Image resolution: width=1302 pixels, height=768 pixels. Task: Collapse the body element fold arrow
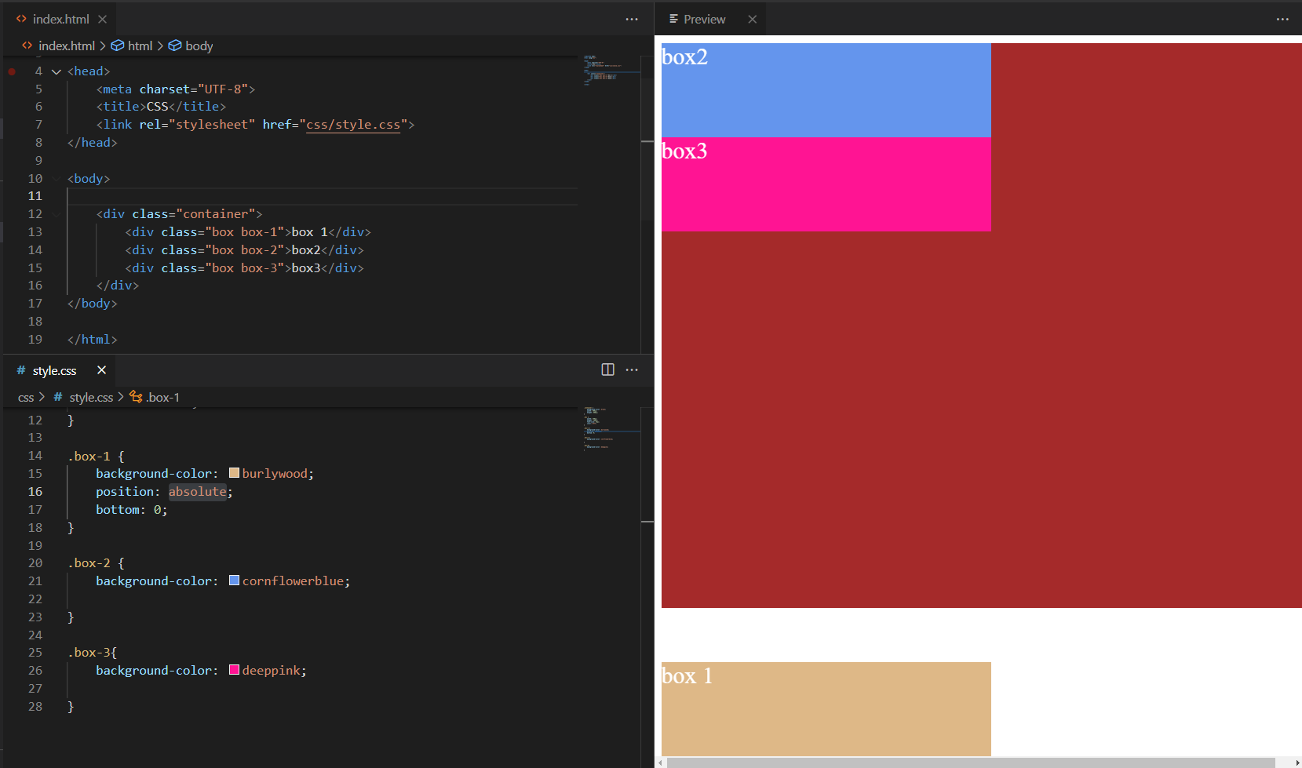57,179
